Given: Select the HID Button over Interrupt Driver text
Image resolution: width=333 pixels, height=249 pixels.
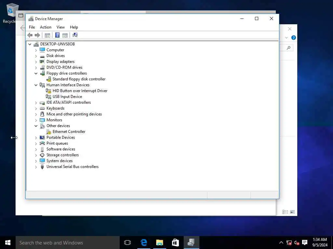Looking at the screenshot, I should pos(80,91).
